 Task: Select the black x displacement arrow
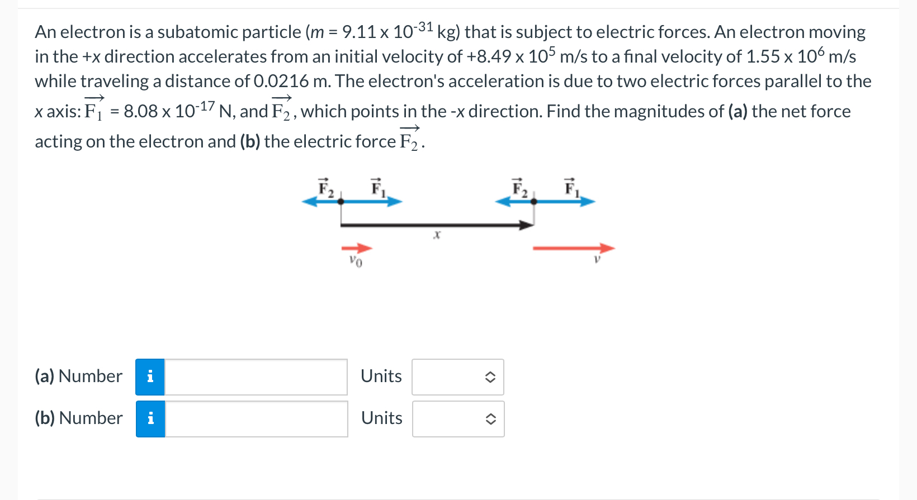436,226
